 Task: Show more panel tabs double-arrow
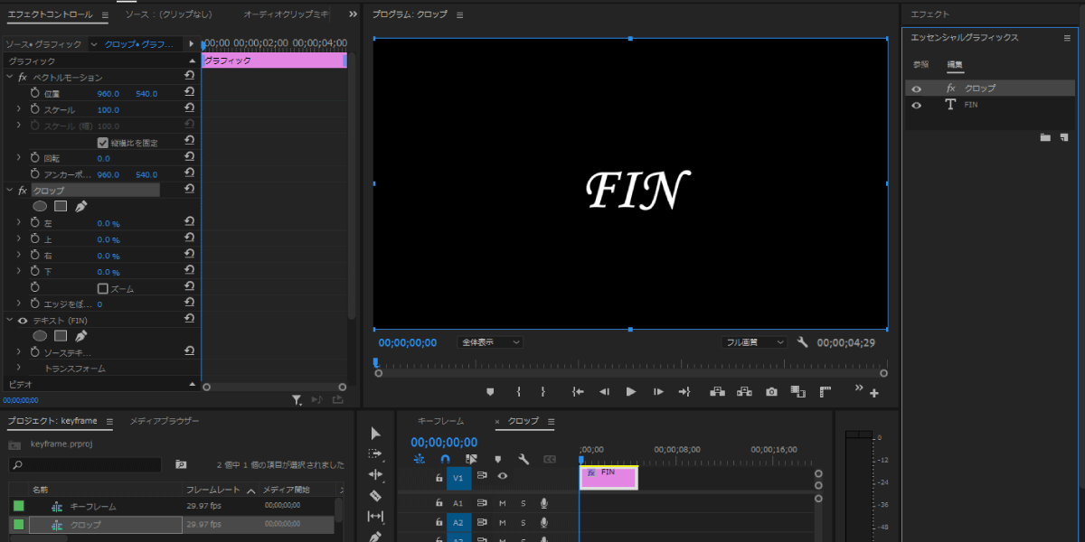[352, 15]
